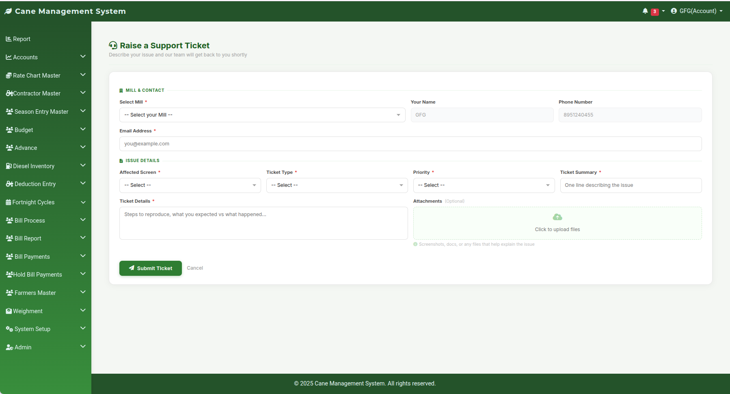Image resolution: width=730 pixels, height=394 pixels.
Task: Click the Budget sidebar icon
Action: click(9, 130)
